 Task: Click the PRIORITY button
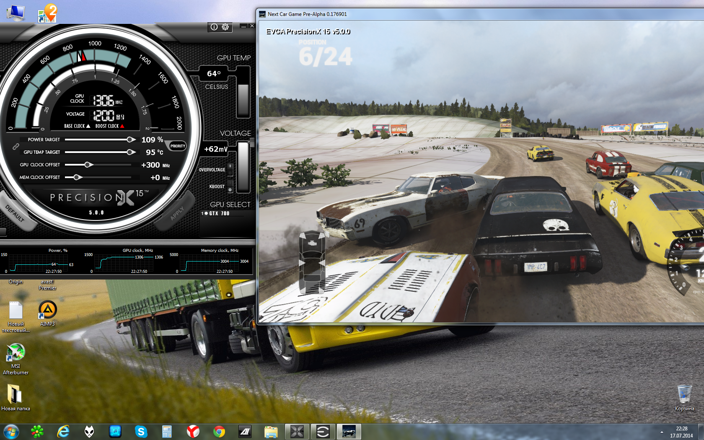tap(178, 146)
